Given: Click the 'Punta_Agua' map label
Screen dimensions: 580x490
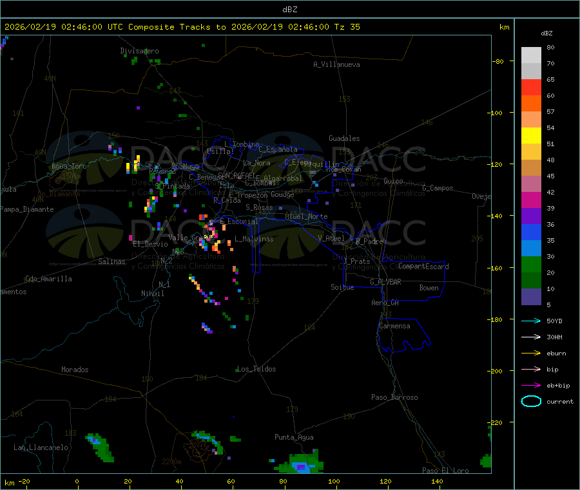Looking at the screenshot, I should [x=294, y=437].
